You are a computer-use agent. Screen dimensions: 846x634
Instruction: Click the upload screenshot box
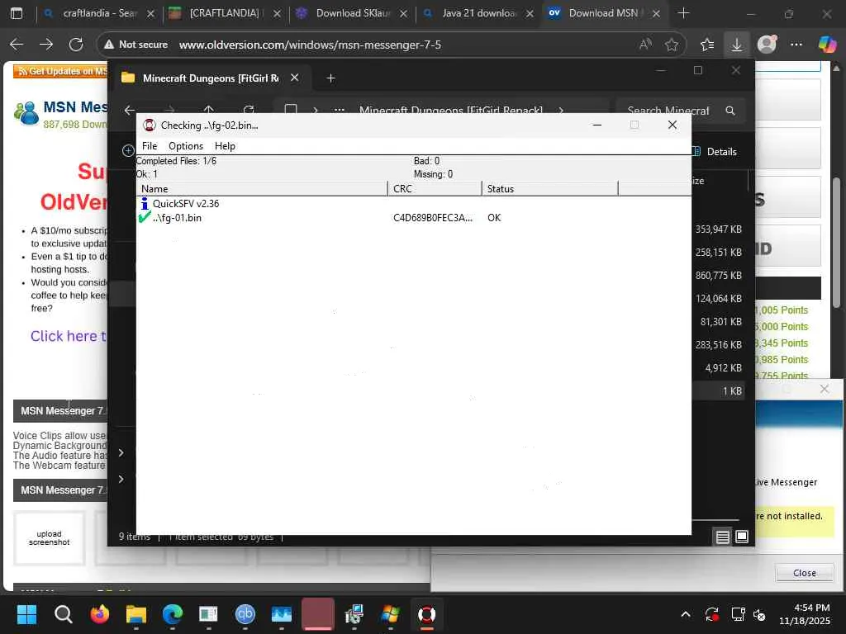click(x=49, y=538)
